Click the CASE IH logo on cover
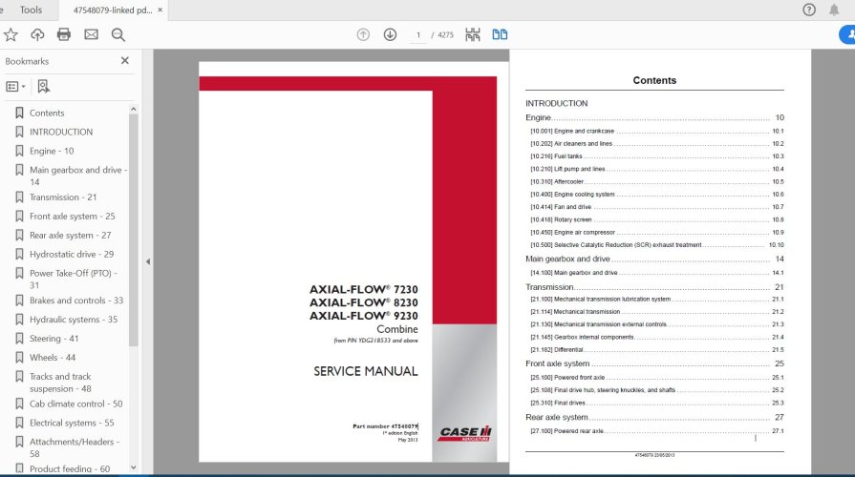This screenshot has width=855, height=477. pyautogui.click(x=465, y=433)
